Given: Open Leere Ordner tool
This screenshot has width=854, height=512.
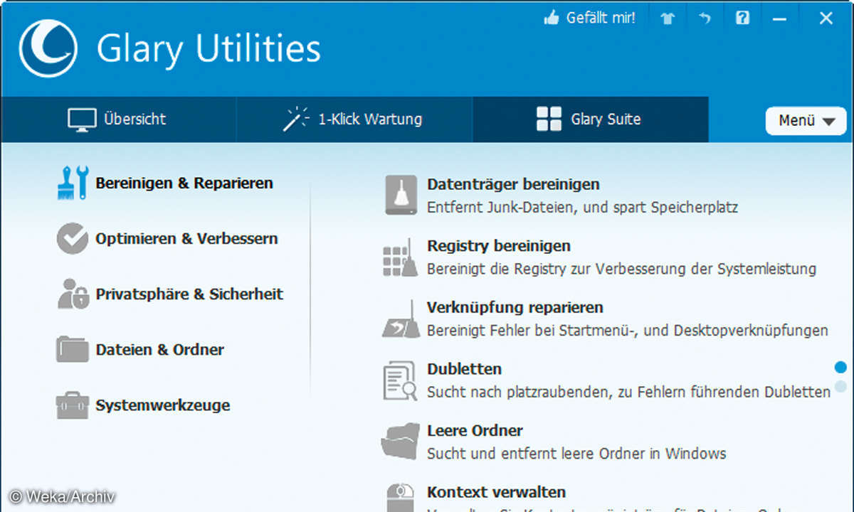Looking at the screenshot, I should 475,431.
